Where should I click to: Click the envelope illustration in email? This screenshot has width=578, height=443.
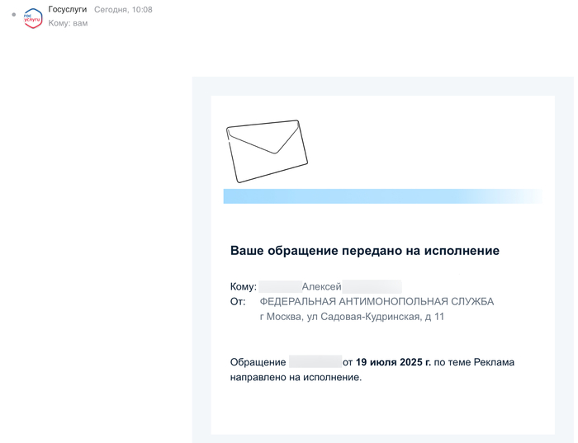266,150
